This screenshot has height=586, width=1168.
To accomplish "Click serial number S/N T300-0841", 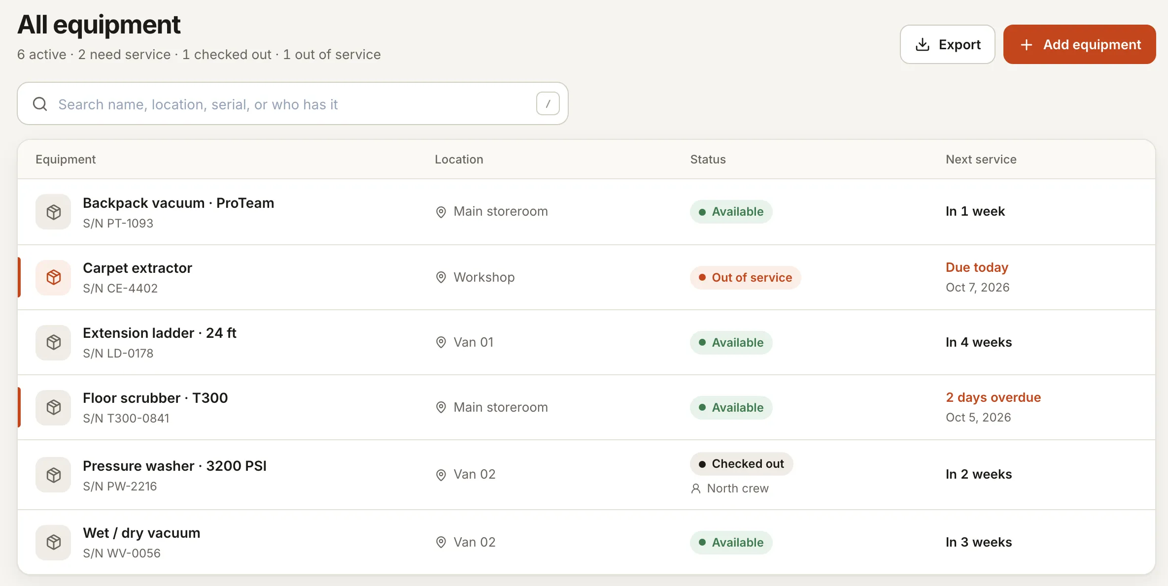I will 126,418.
